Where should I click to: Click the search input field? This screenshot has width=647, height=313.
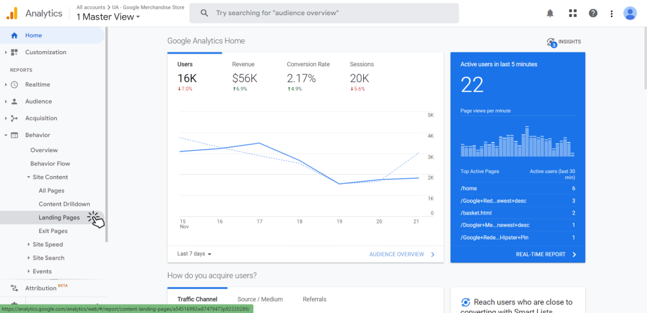point(324,13)
